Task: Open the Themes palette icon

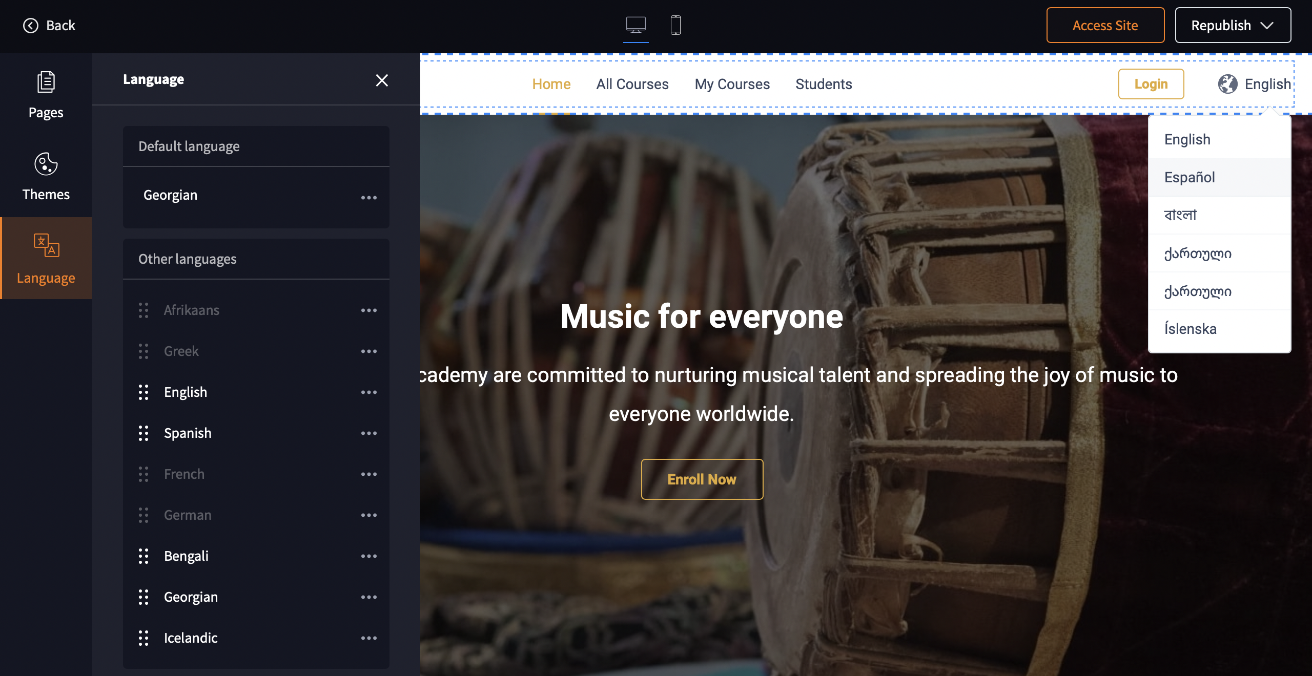Action: (46, 164)
